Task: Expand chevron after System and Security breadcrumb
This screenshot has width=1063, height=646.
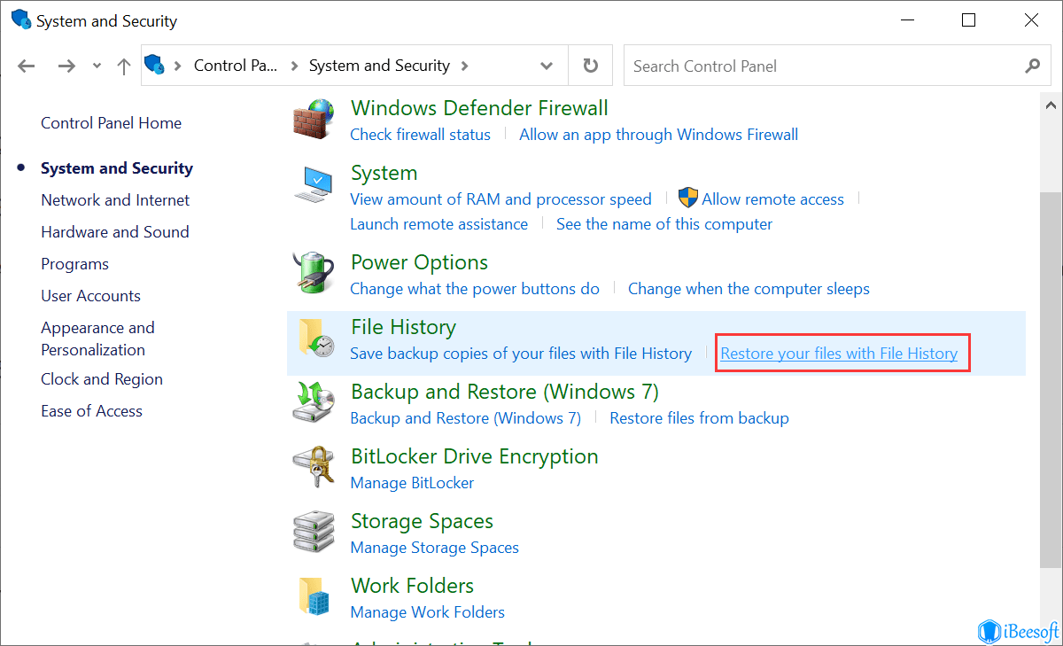Action: click(x=465, y=66)
